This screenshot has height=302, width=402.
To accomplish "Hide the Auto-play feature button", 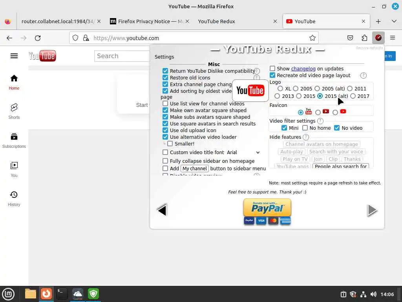I will 292,152.
